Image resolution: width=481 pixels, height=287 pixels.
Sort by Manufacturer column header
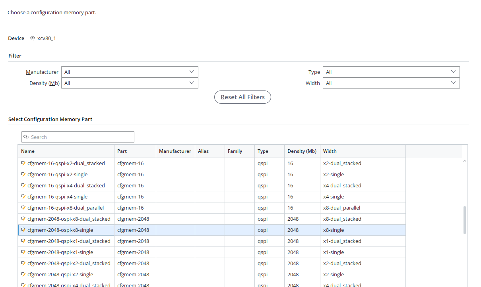click(x=175, y=151)
